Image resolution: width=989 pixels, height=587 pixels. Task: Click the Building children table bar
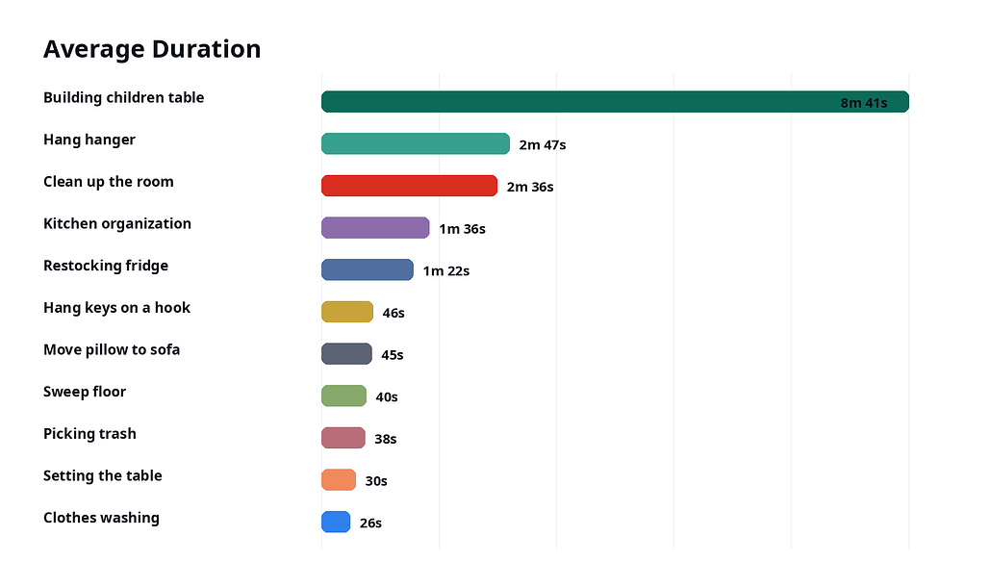click(x=615, y=102)
